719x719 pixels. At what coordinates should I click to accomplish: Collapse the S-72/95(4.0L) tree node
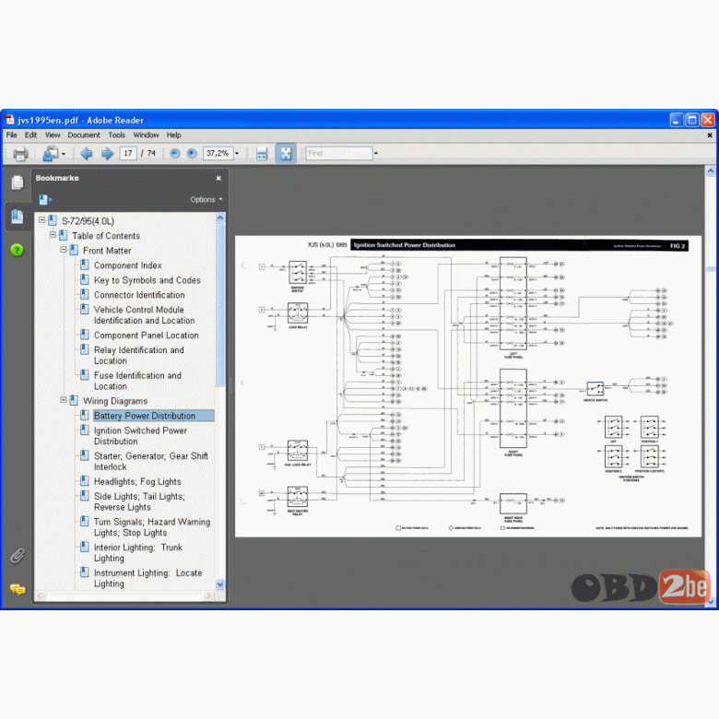41,220
